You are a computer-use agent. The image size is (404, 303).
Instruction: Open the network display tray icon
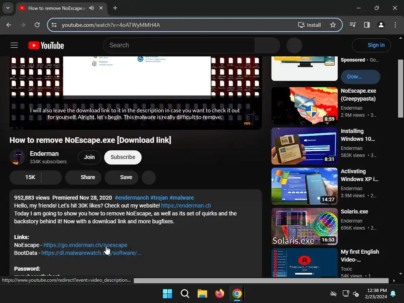pos(346,294)
